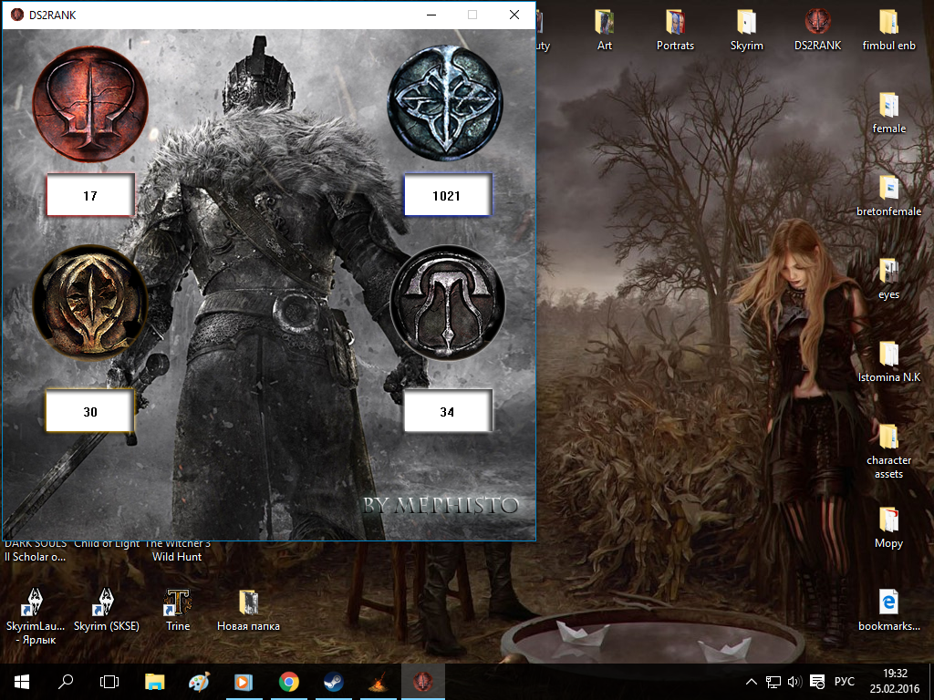The image size is (934, 700).
Task: Switch to Google Chrome on the taskbar
Action: [x=289, y=682]
